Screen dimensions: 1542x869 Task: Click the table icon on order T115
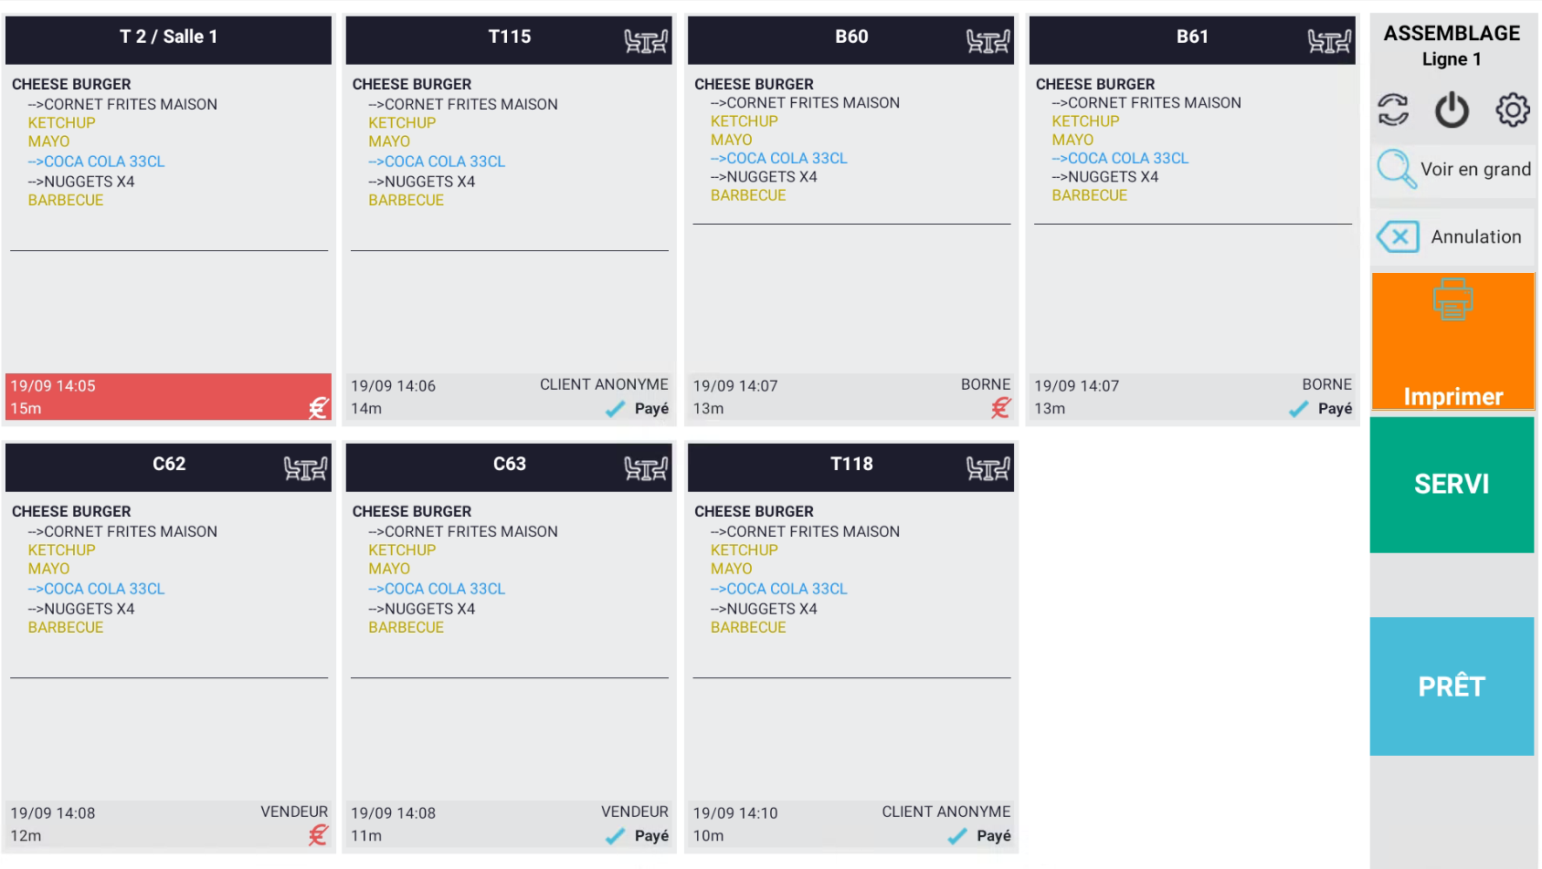tap(646, 41)
